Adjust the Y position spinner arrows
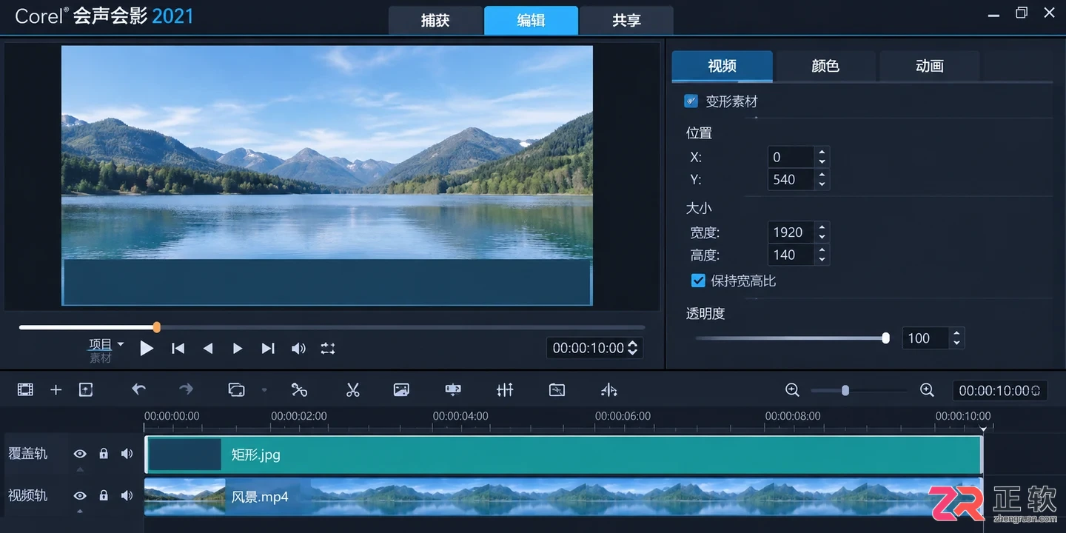This screenshot has height=533, width=1066. click(x=822, y=179)
